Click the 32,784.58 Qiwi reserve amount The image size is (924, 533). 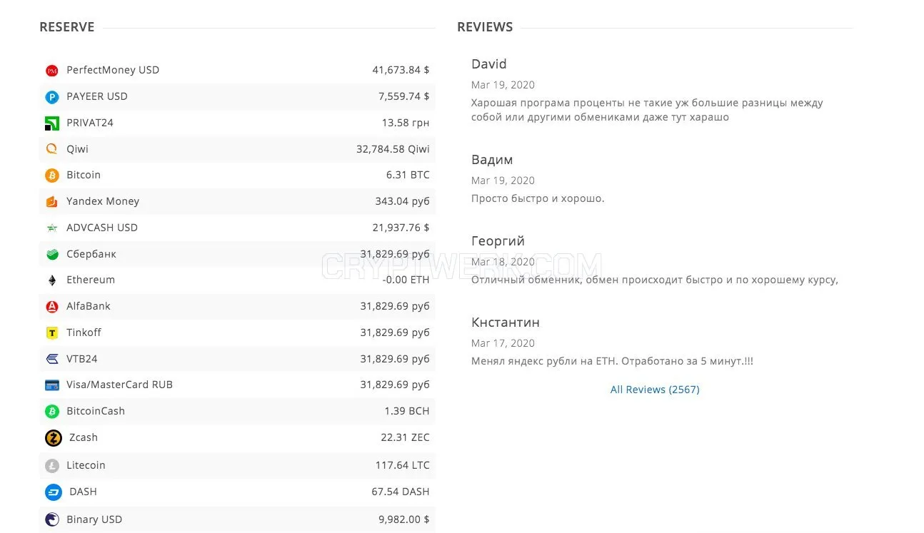pyautogui.click(x=393, y=149)
